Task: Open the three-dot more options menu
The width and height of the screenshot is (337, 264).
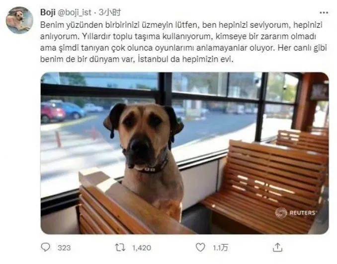Action: pos(324,13)
